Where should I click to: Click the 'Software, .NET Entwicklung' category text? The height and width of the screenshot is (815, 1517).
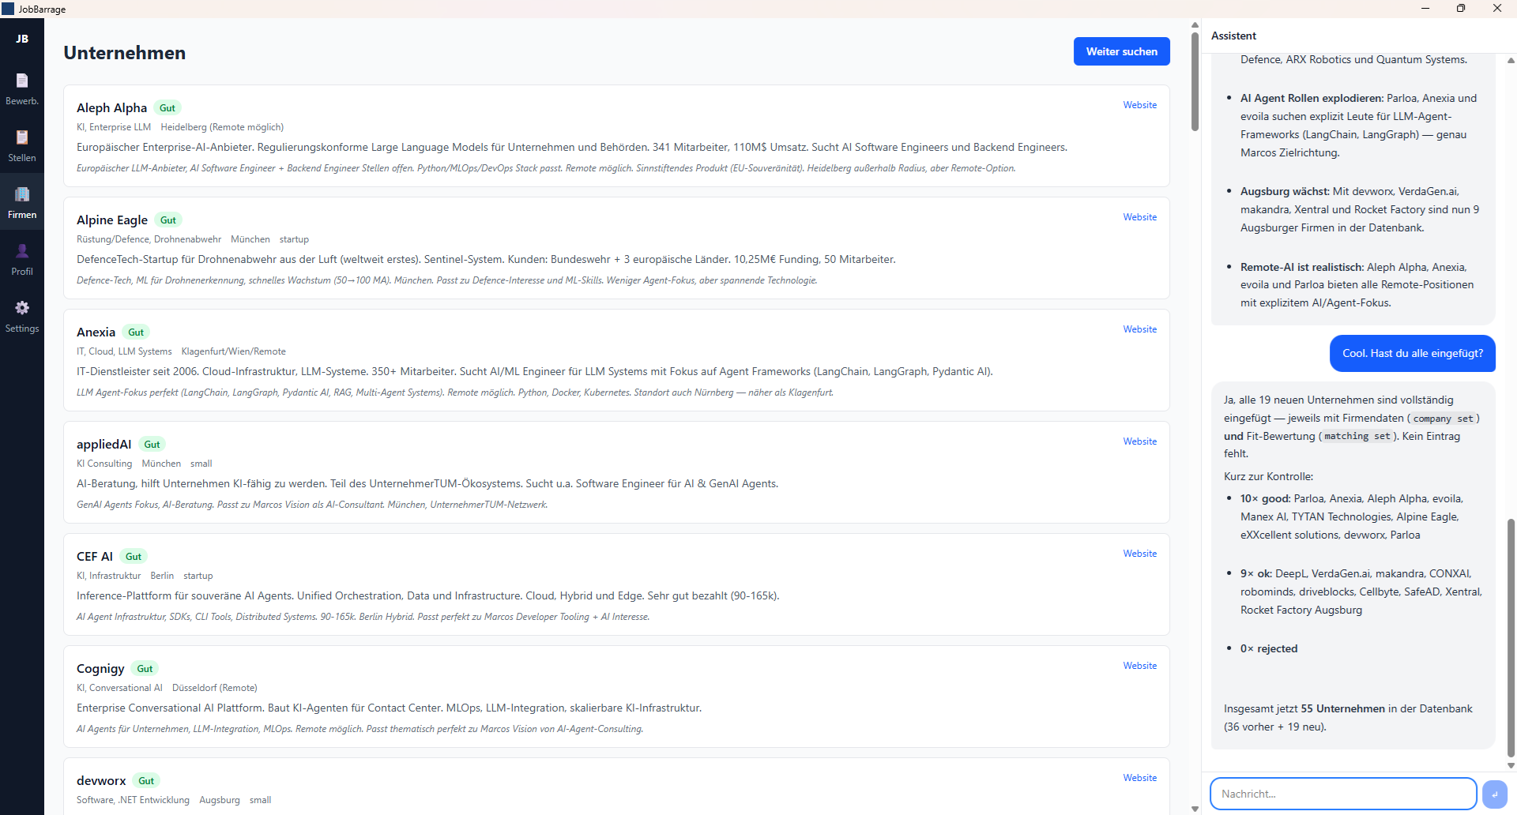pyautogui.click(x=133, y=800)
